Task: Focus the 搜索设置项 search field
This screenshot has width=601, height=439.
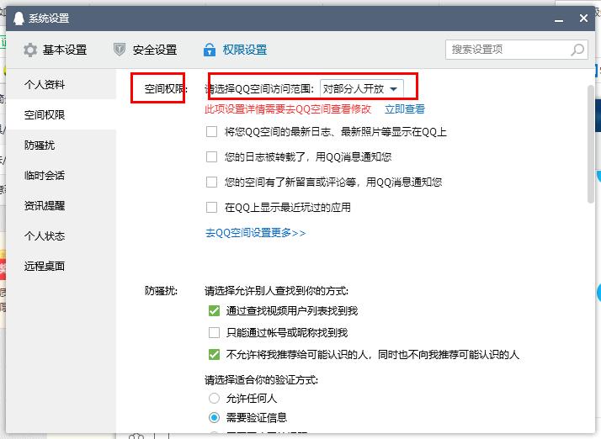Action: 516,50
